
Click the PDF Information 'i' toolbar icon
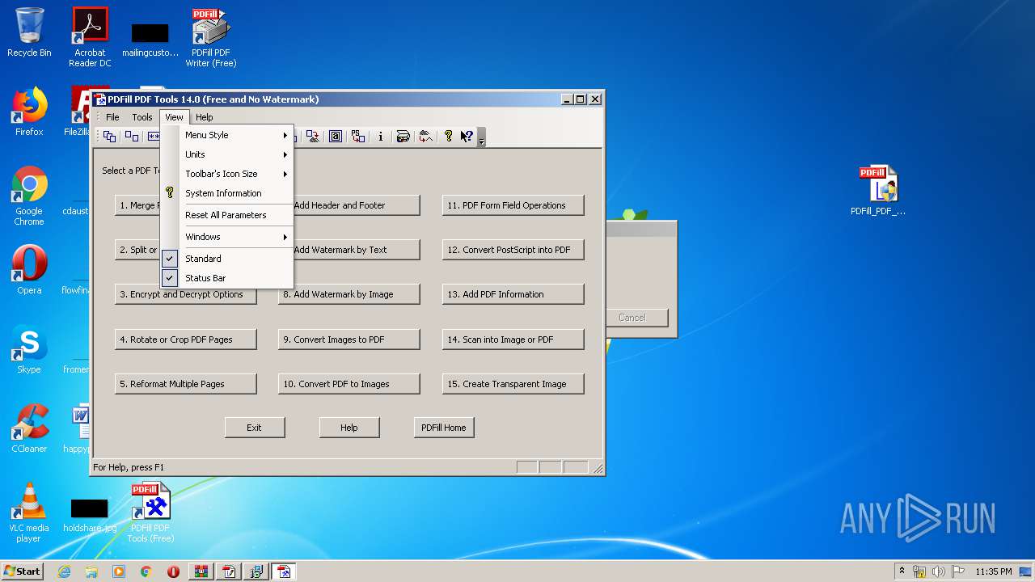click(380, 137)
